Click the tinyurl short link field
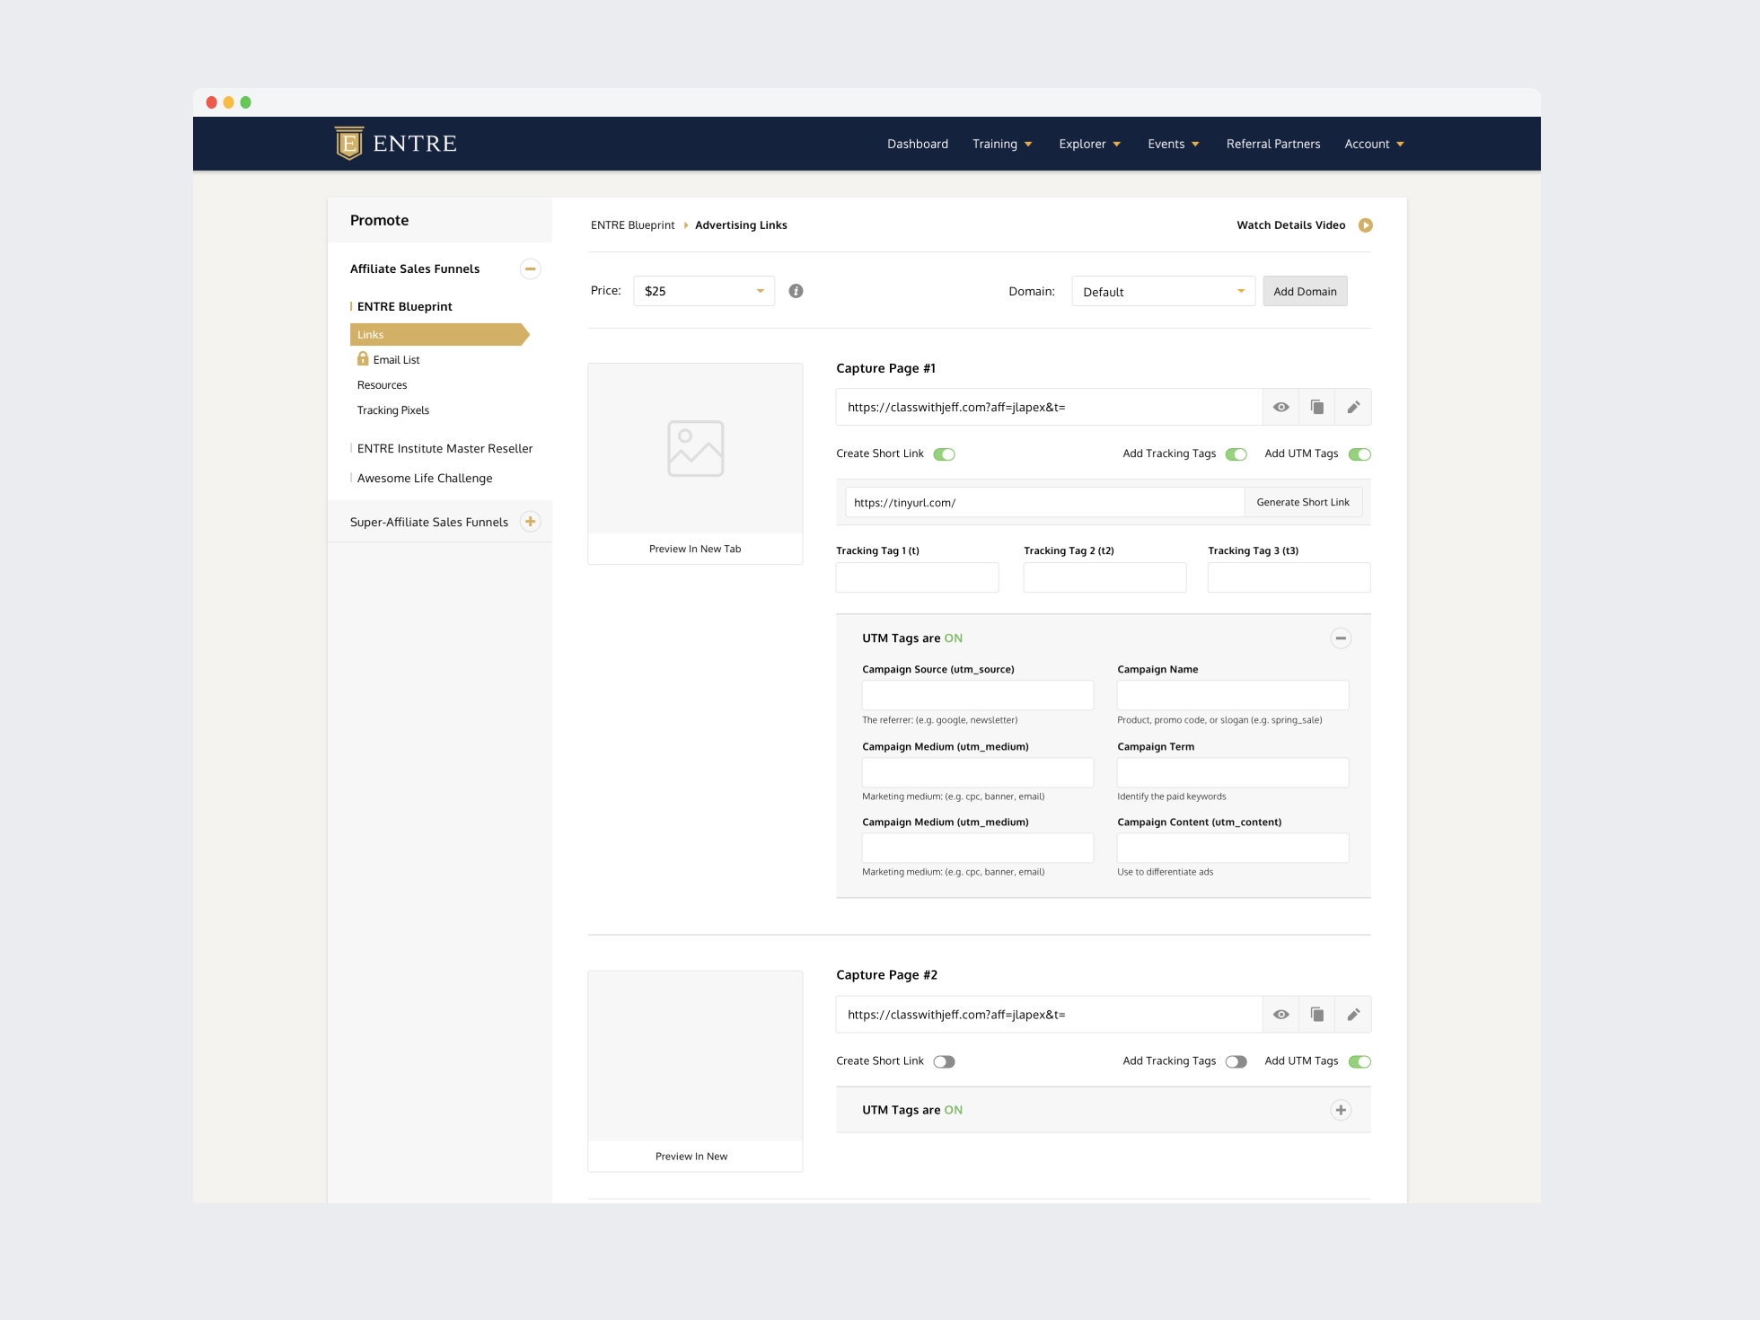 click(x=1045, y=502)
